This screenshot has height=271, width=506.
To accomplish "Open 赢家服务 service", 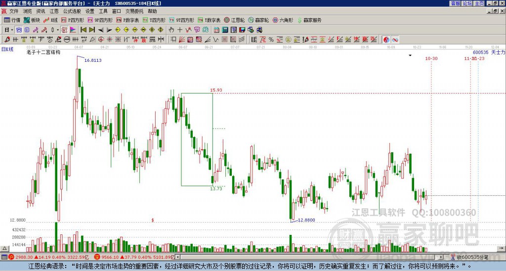I will (309, 20).
